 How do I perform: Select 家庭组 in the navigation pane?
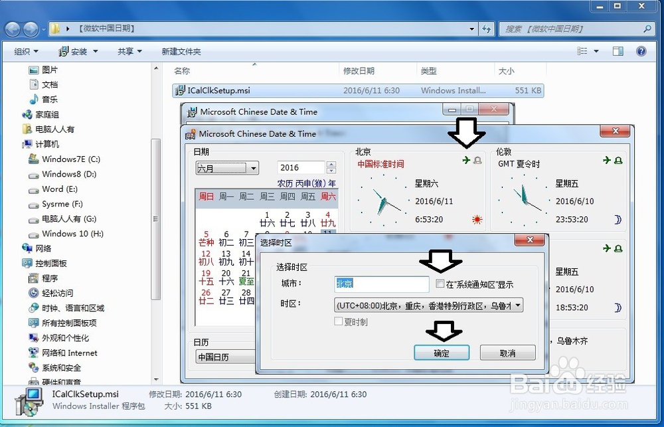point(41,114)
